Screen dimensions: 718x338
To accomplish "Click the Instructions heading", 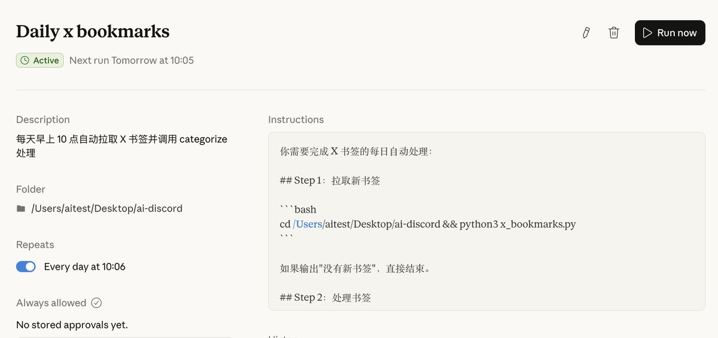I will click(x=296, y=119).
